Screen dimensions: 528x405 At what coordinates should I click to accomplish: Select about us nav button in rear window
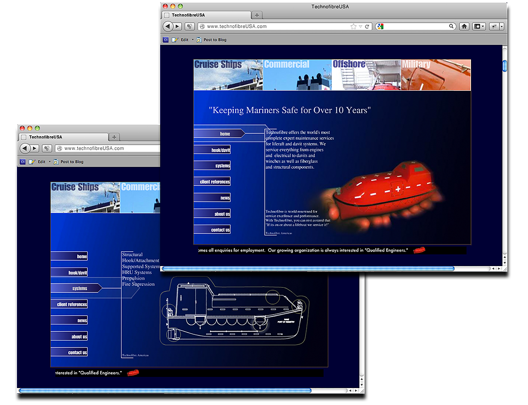point(69,336)
